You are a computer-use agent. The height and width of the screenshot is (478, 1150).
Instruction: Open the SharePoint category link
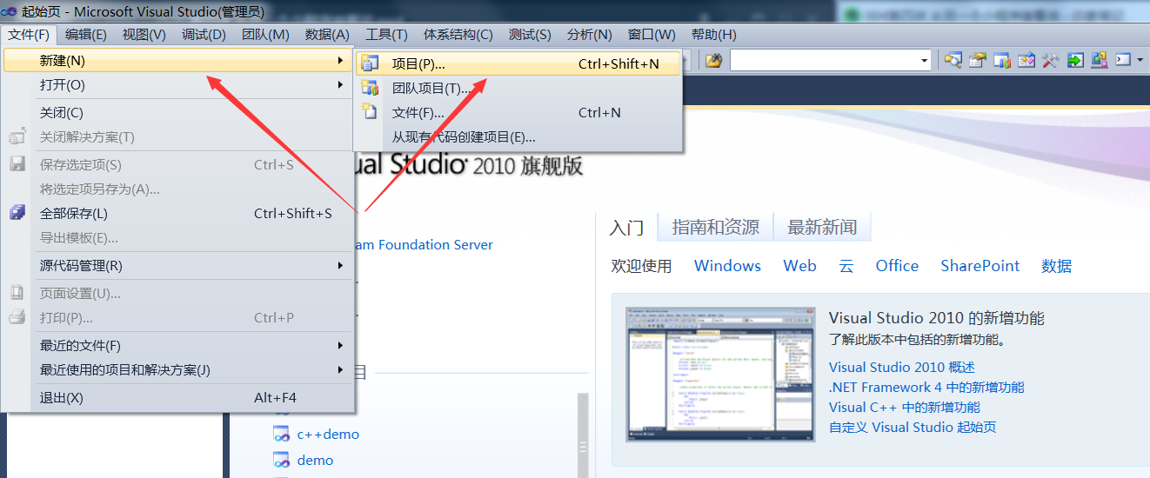click(980, 266)
